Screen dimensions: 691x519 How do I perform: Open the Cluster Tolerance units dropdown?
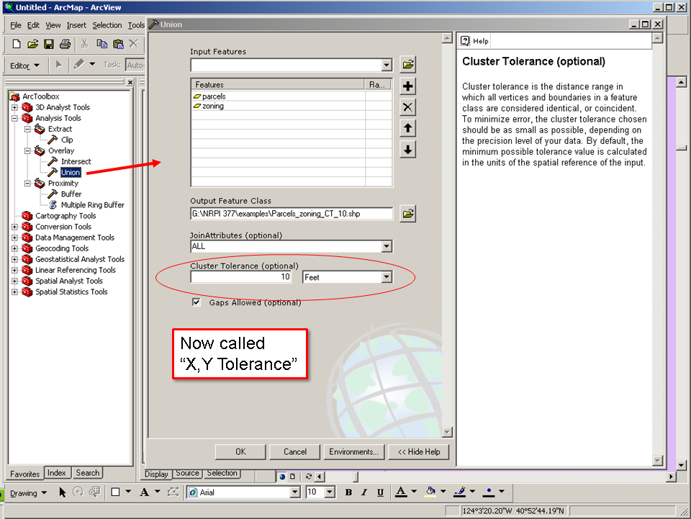[387, 277]
